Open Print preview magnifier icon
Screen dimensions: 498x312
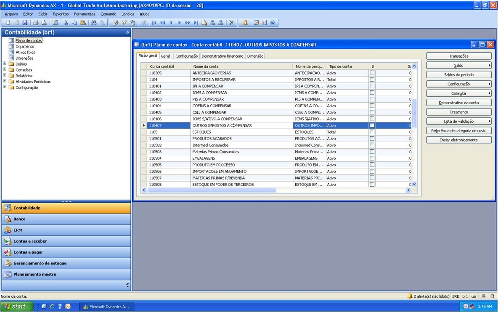click(44, 23)
